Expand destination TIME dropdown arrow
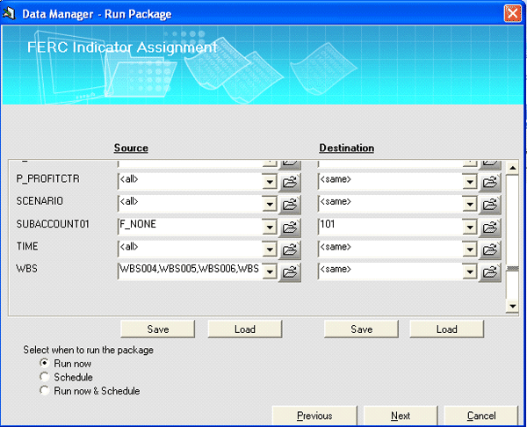 click(470, 250)
